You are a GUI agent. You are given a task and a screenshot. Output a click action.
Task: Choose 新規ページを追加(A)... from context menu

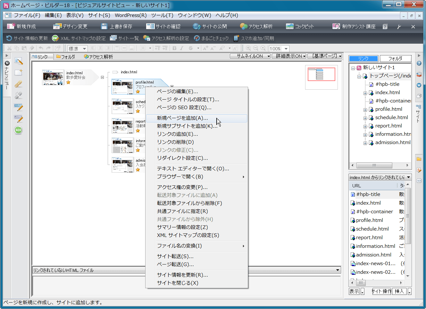pos(196,118)
